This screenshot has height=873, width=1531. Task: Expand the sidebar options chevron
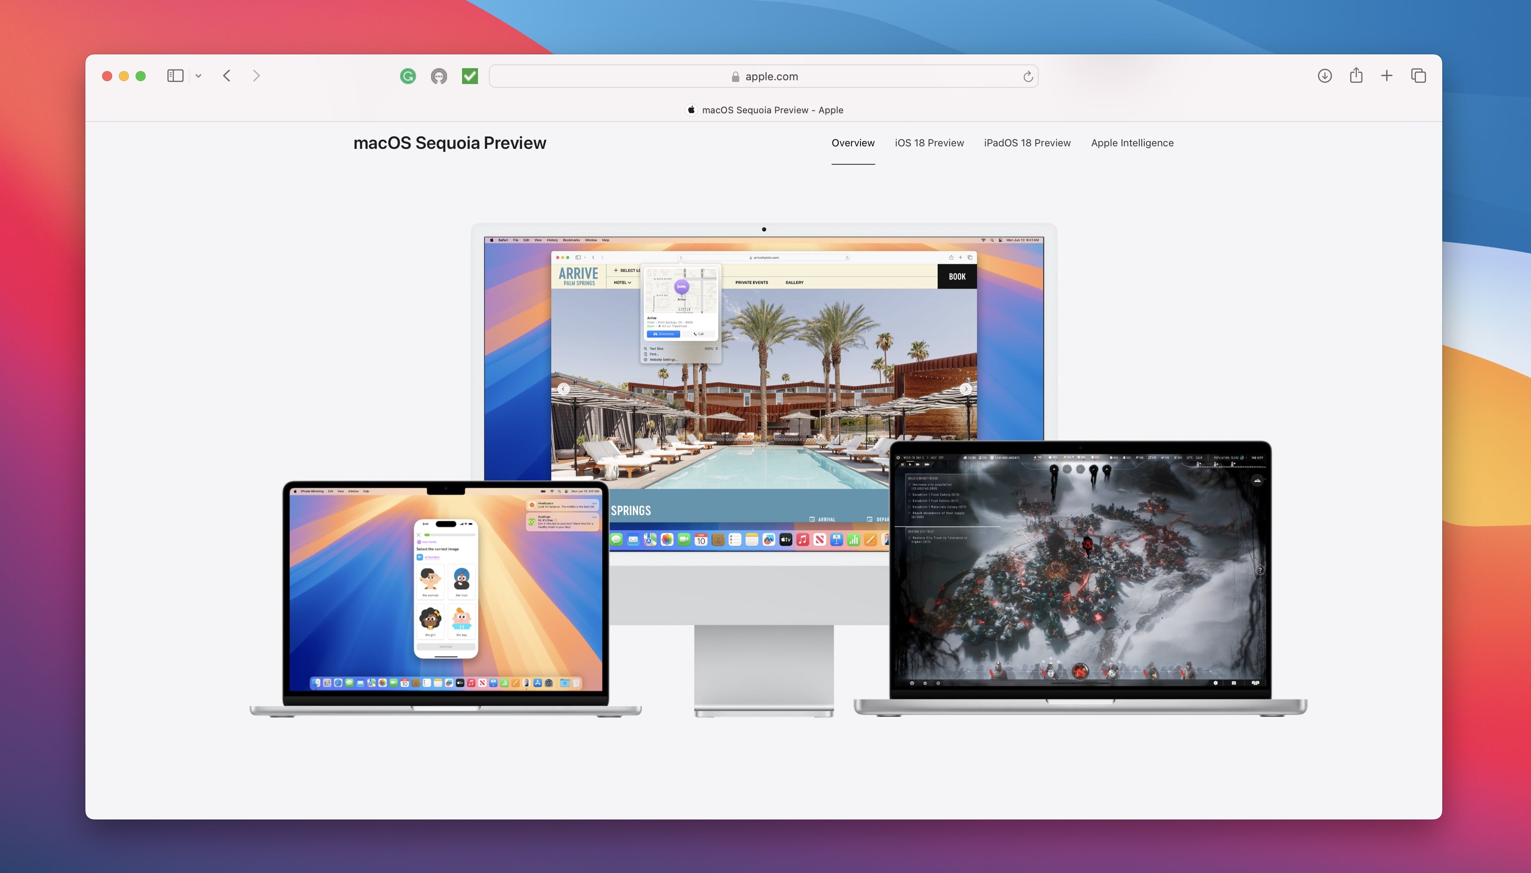pyautogui.click(x=199, y=76)
